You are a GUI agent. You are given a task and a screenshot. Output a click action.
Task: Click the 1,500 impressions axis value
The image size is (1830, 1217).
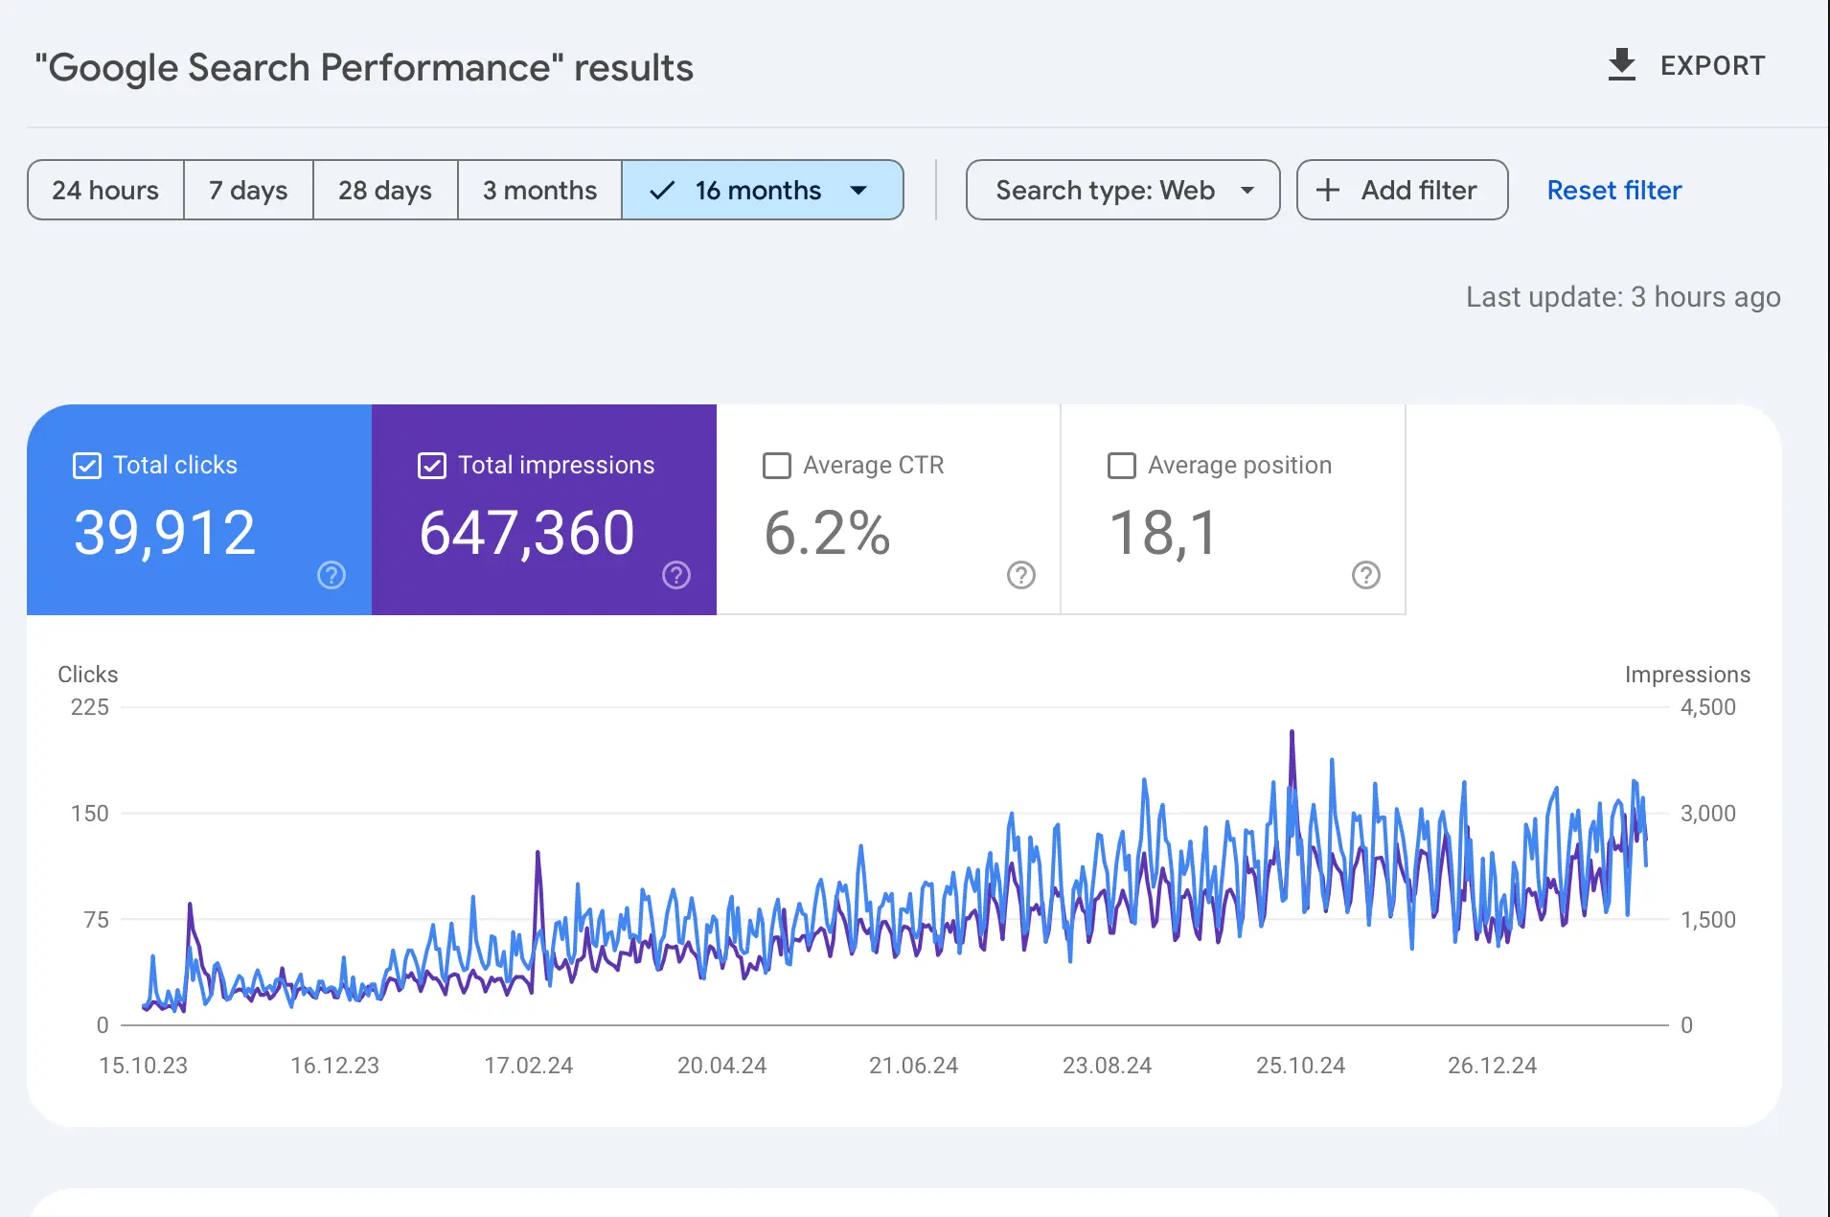point(1708,920)
